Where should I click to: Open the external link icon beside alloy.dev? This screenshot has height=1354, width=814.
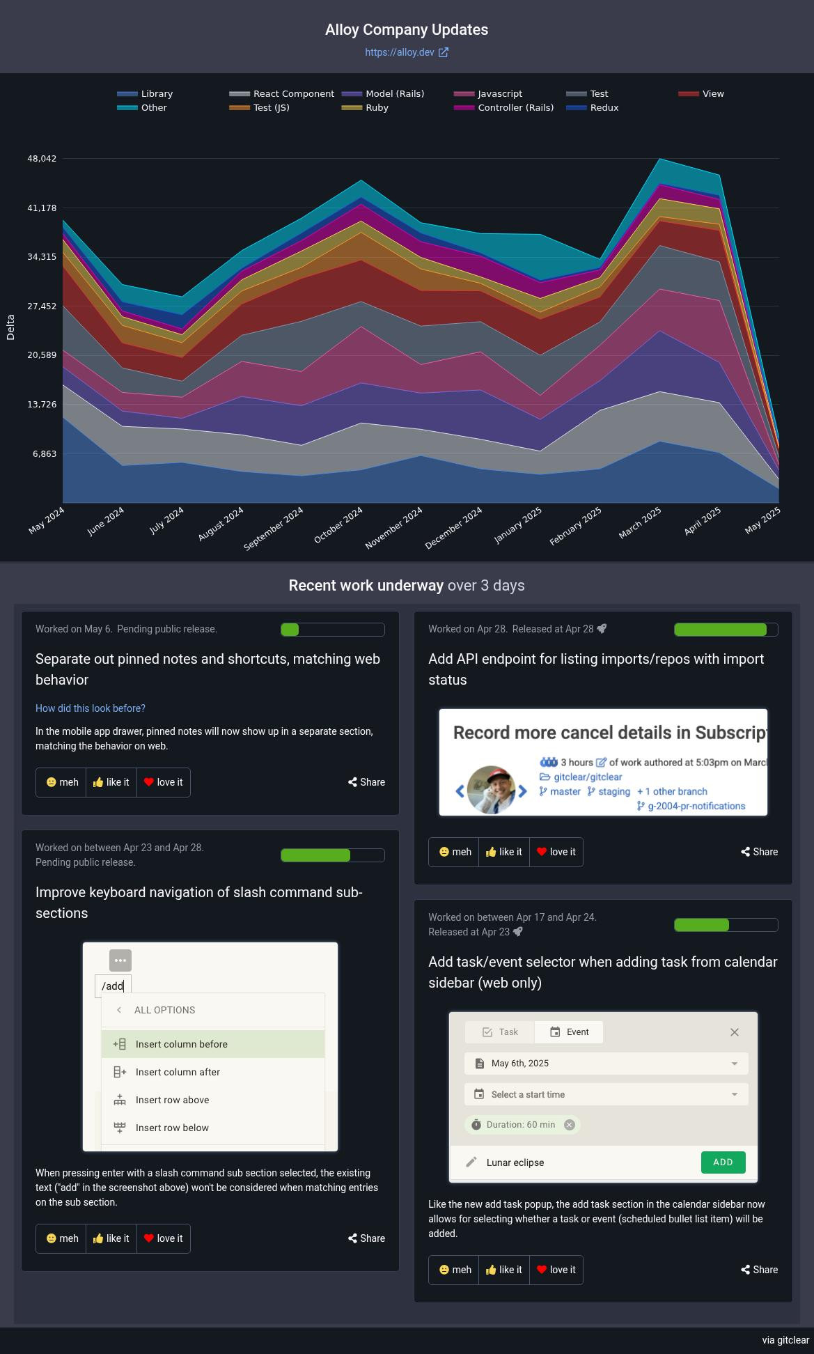(444, 52)
